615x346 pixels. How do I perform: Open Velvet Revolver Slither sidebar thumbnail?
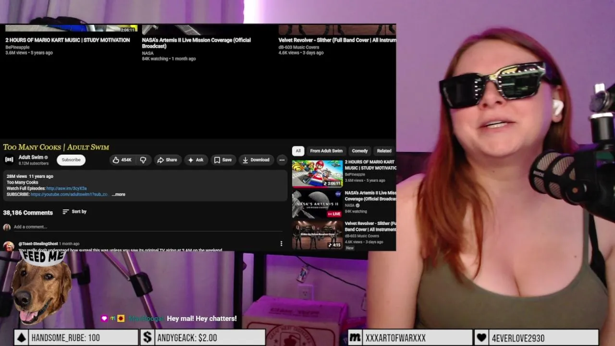[x=317, y=235]
